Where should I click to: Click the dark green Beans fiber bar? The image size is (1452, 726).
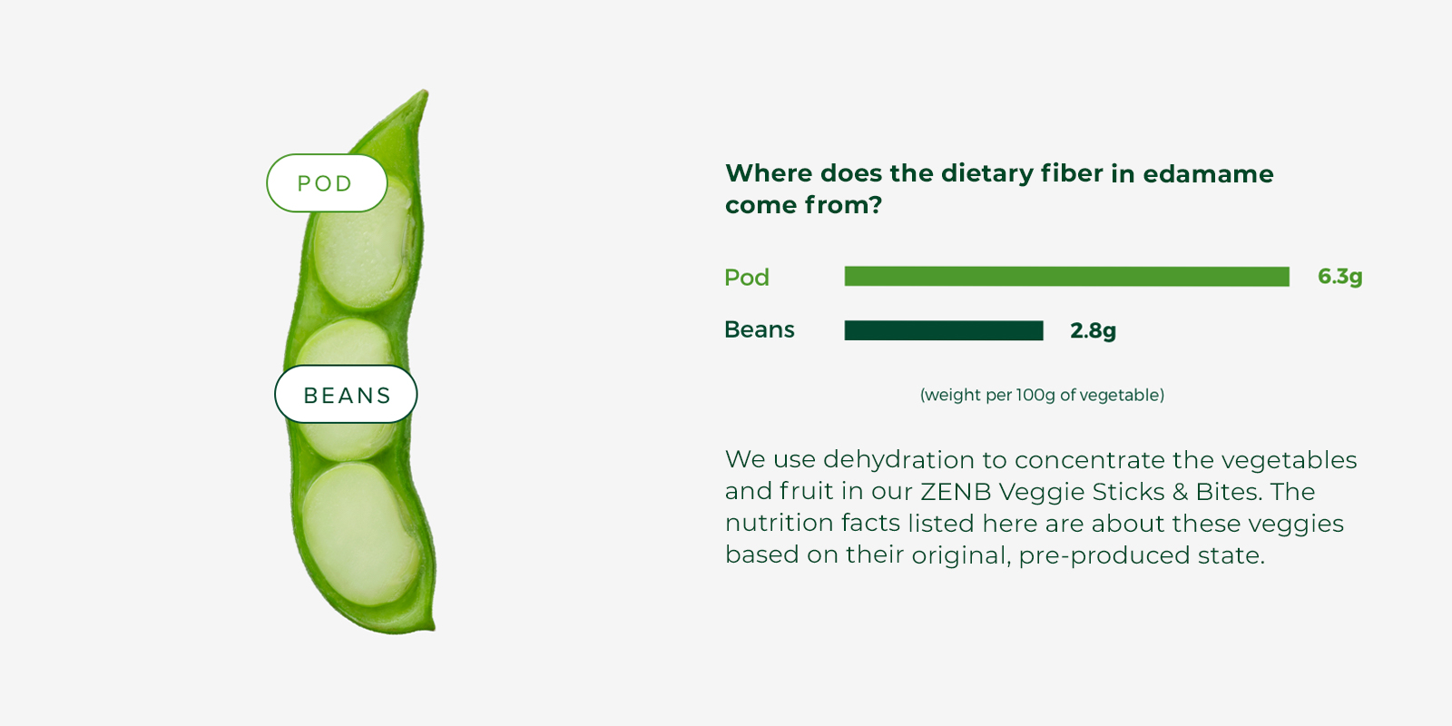coord(944,330)
